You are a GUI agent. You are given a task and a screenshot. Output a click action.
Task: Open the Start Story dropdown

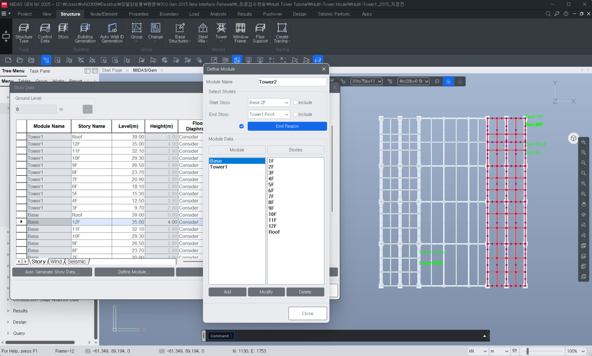[x=268, y=103]
